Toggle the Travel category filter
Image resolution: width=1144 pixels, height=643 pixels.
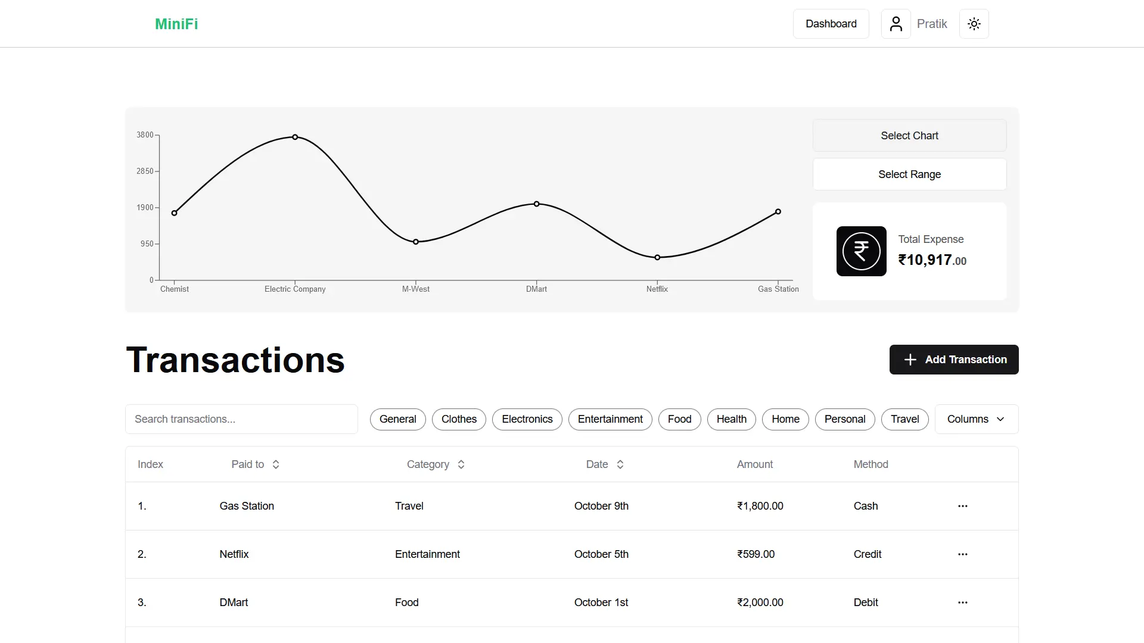click(904, 419)
